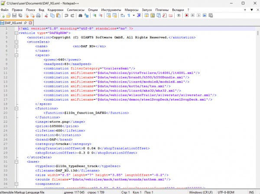This screenshot has height=194, width=260.
Task: Click the Run macro multiple times icon
Action: 205,16
